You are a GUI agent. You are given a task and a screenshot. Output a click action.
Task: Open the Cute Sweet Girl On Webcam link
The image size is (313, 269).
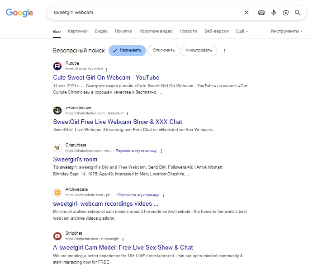pos(106,77)
